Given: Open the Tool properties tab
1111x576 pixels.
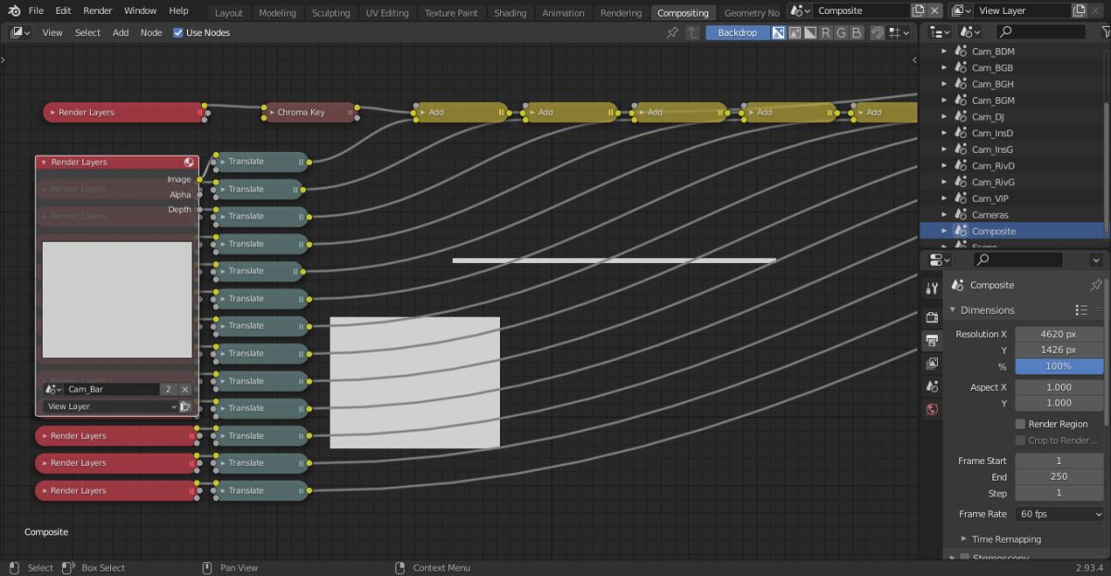Looking at the screenshot, I should pos(932,289).
